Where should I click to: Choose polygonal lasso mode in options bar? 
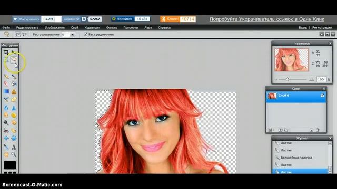coord(24,34)
